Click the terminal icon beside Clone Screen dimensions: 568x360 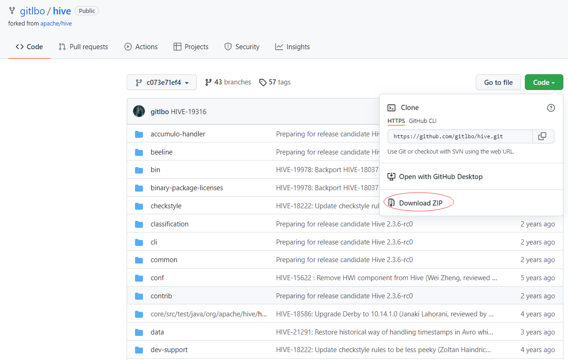(391, 108)
